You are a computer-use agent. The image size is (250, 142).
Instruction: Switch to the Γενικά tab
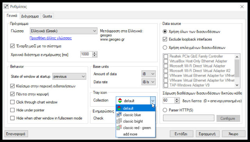point(12,16)
